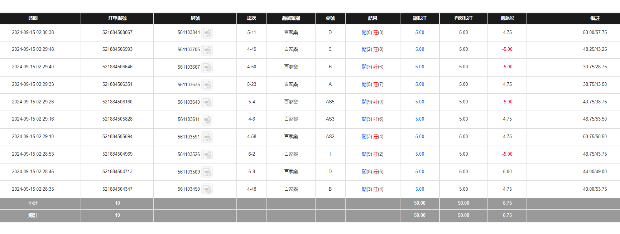Image resolution: width=620 pixels, height=234 pixels.
Task: Open the icon next to round 561103611
Action: pos(207,120)
